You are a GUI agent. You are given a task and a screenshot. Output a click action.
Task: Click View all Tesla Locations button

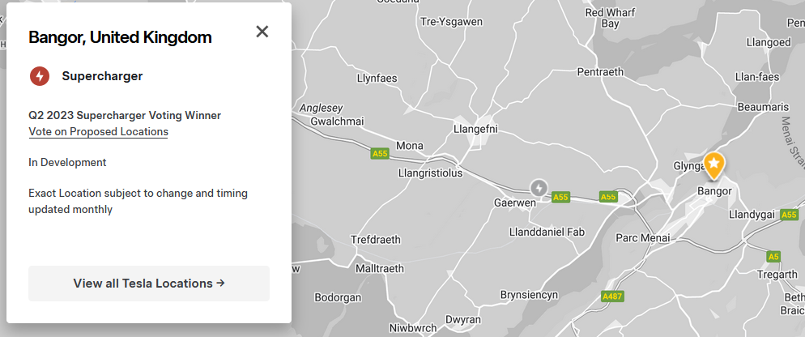tap(149, 284)
